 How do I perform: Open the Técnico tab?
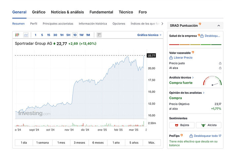click(x=126, y=12)
